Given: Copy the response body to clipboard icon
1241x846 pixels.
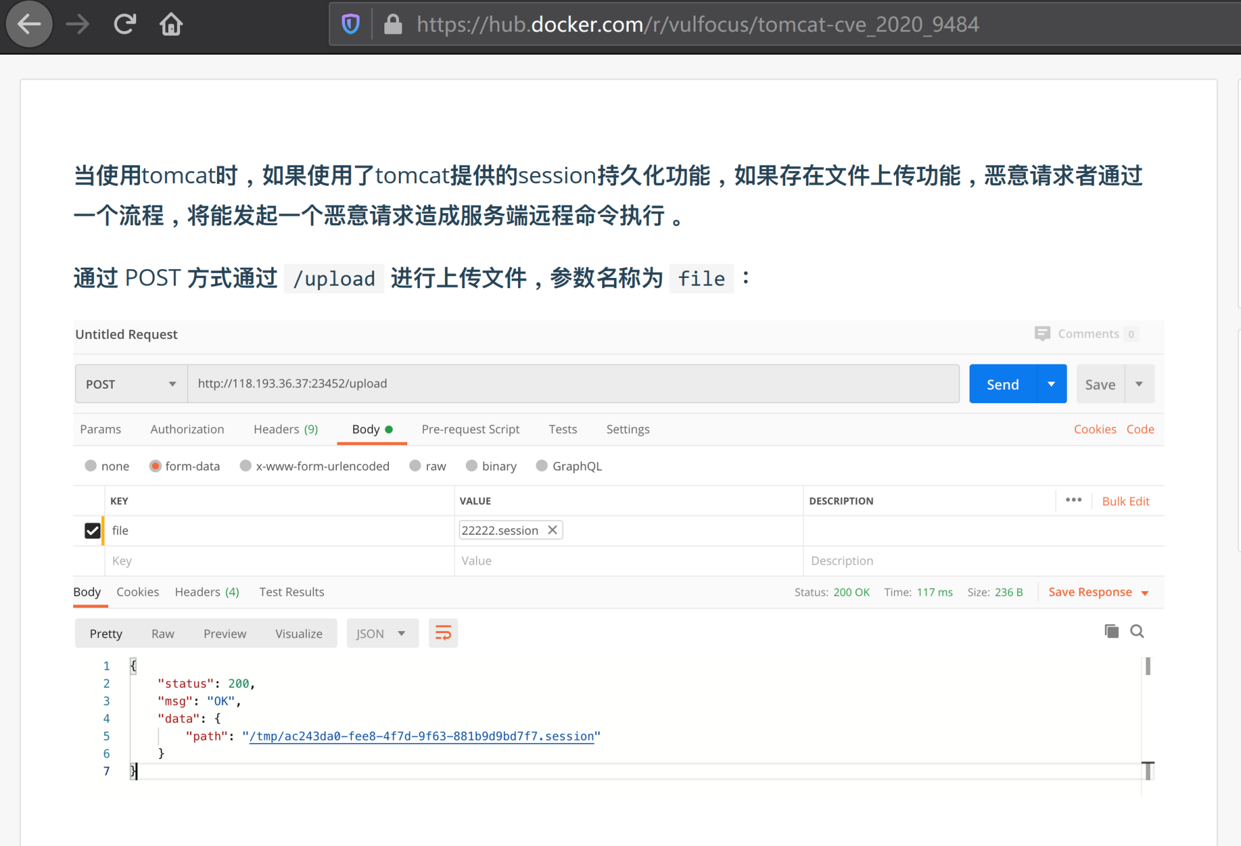Looking at the screenshot, I should coord(1111,631).
